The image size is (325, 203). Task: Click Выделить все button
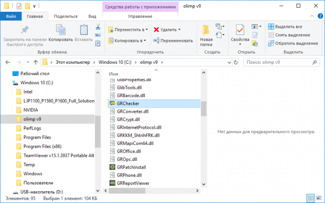(x=285, y=26)
